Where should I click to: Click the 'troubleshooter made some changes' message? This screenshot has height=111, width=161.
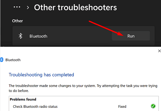83,88
